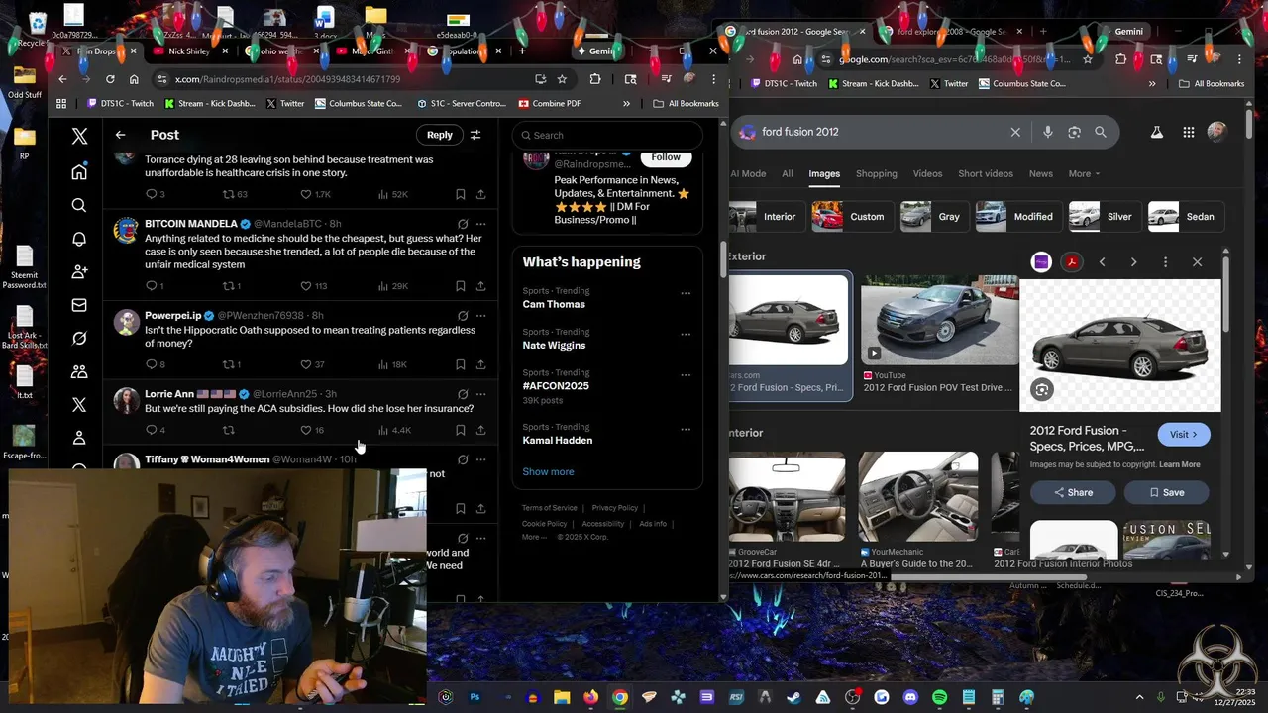This screenshot has height=713, width=1268.
Task: Reply to the Lorrie Ann post
Action: pyautogui.click(x=152, y=430)
